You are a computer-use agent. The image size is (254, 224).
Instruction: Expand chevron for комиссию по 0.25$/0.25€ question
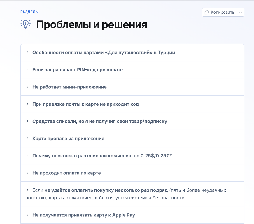click(x=27, y=155)
